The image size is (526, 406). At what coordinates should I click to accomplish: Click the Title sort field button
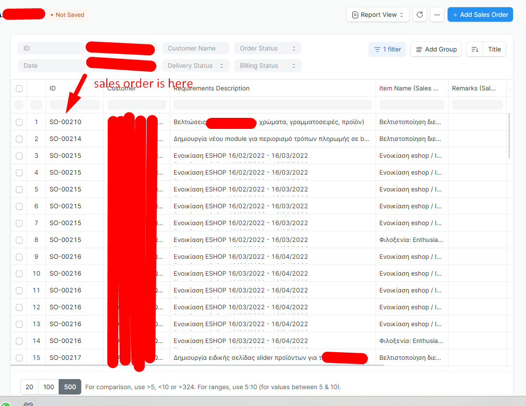point(494,50)
